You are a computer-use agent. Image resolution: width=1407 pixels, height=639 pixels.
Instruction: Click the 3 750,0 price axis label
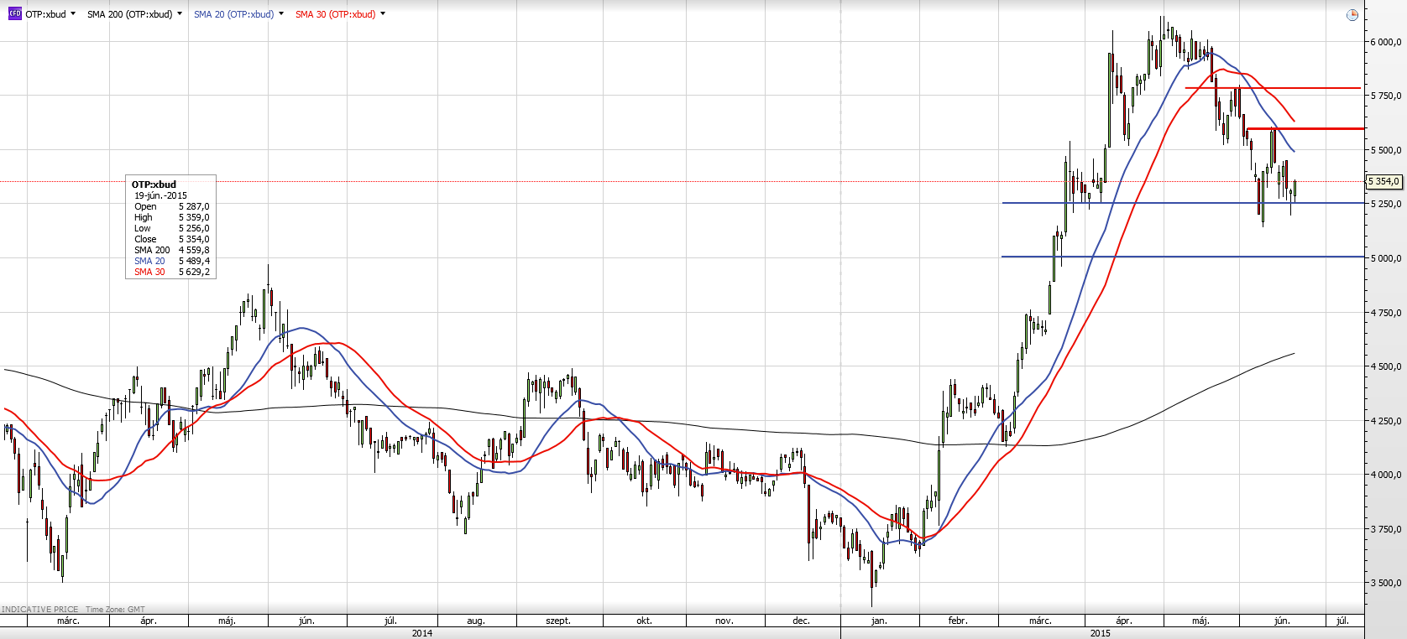[x=1386, y=529]
